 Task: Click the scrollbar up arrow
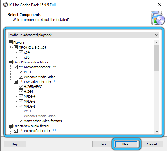tap(157, 43)
